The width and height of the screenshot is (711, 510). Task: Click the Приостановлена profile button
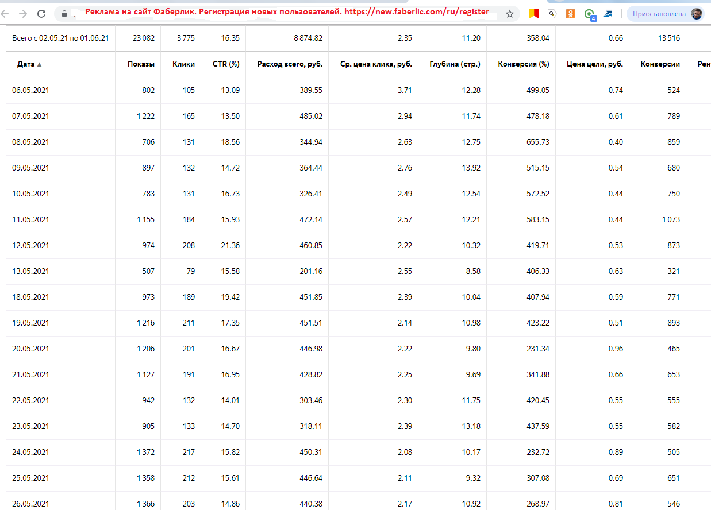659,13
